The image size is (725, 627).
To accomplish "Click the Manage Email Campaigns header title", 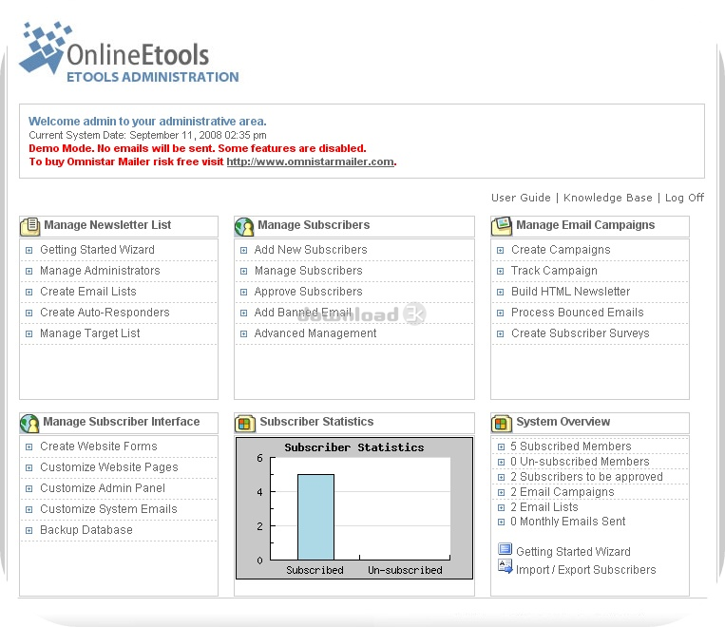I will click(x=585, y=225).
